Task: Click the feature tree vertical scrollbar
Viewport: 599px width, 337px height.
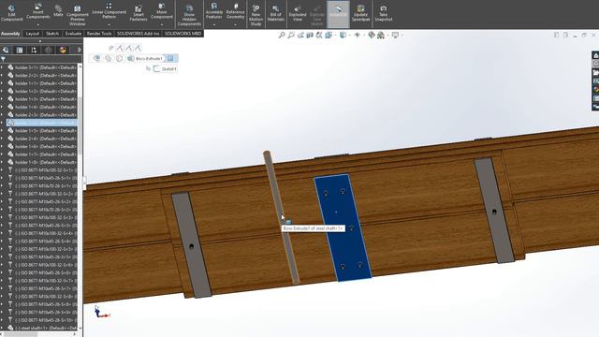Action: pos(80,126)
